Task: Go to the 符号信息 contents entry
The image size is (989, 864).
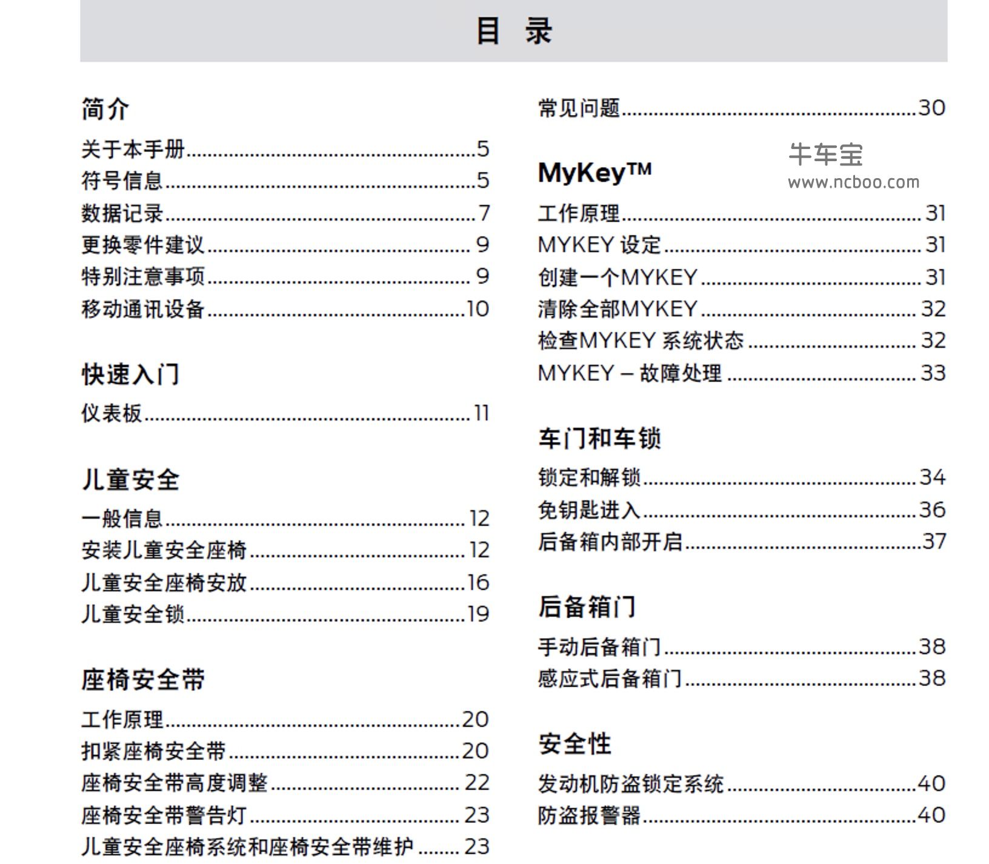Action: (x=285, y=181)
